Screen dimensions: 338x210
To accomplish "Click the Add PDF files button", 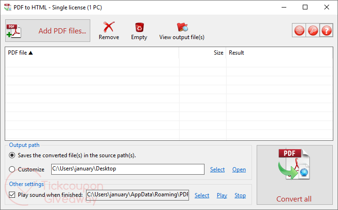I will coord(47,31).
